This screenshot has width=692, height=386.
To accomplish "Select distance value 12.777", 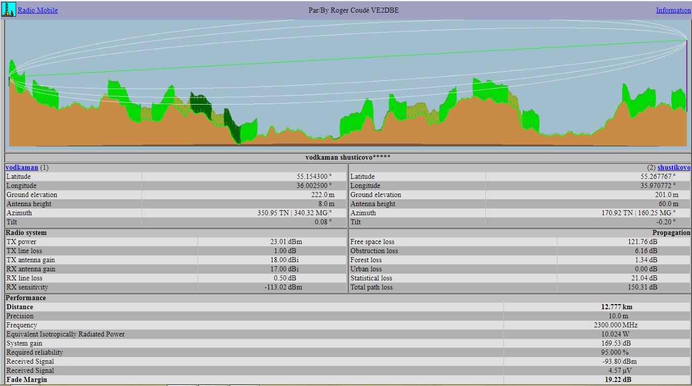I will coord(611,307).
